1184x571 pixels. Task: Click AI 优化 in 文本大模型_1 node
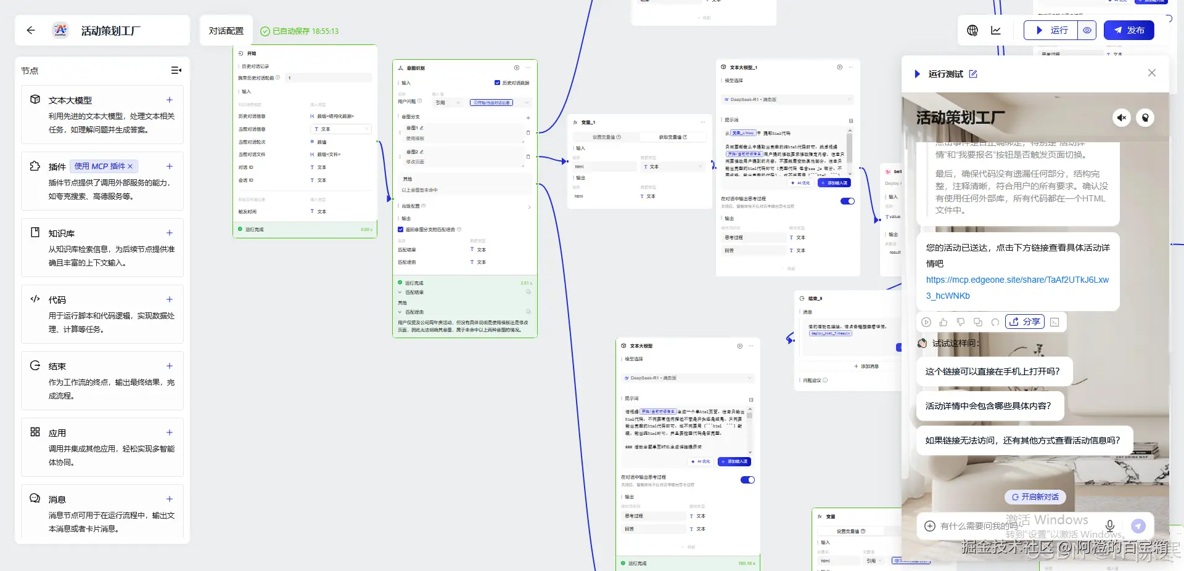(x=800, y=183)
